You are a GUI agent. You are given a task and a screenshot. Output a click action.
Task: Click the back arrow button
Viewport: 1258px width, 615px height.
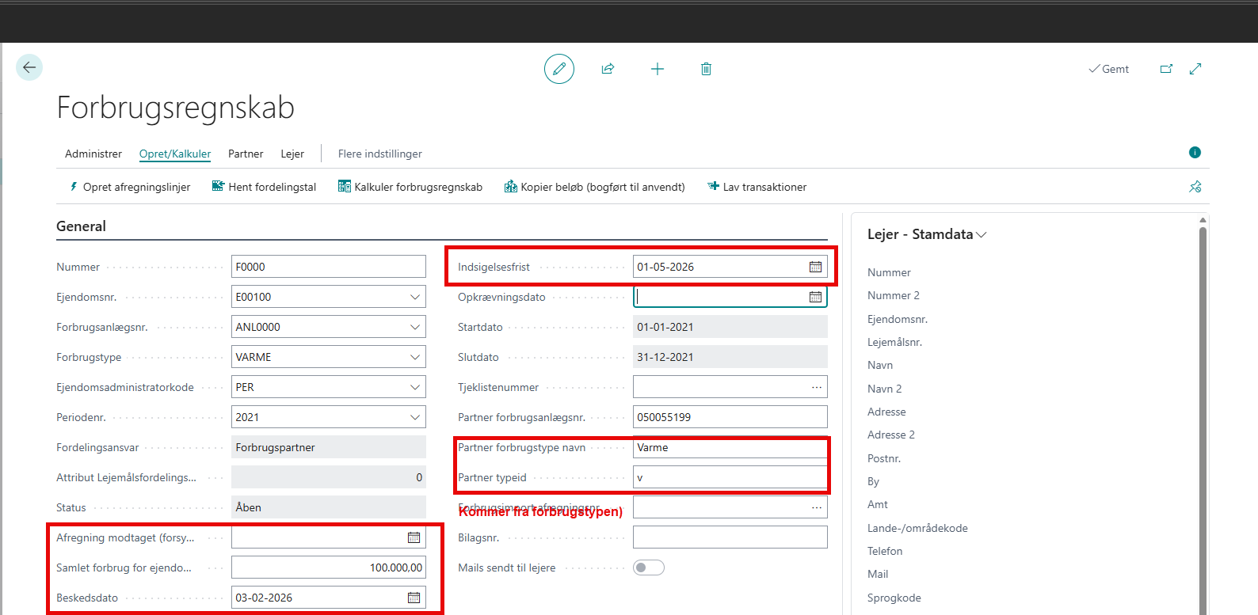29,67
